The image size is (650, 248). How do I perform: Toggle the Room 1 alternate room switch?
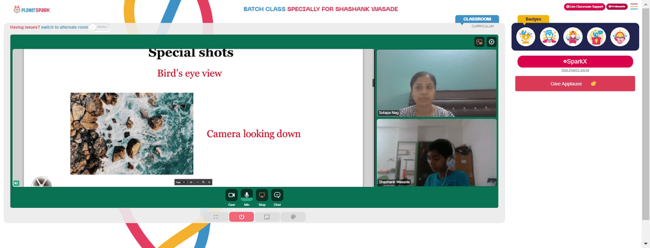99,27
